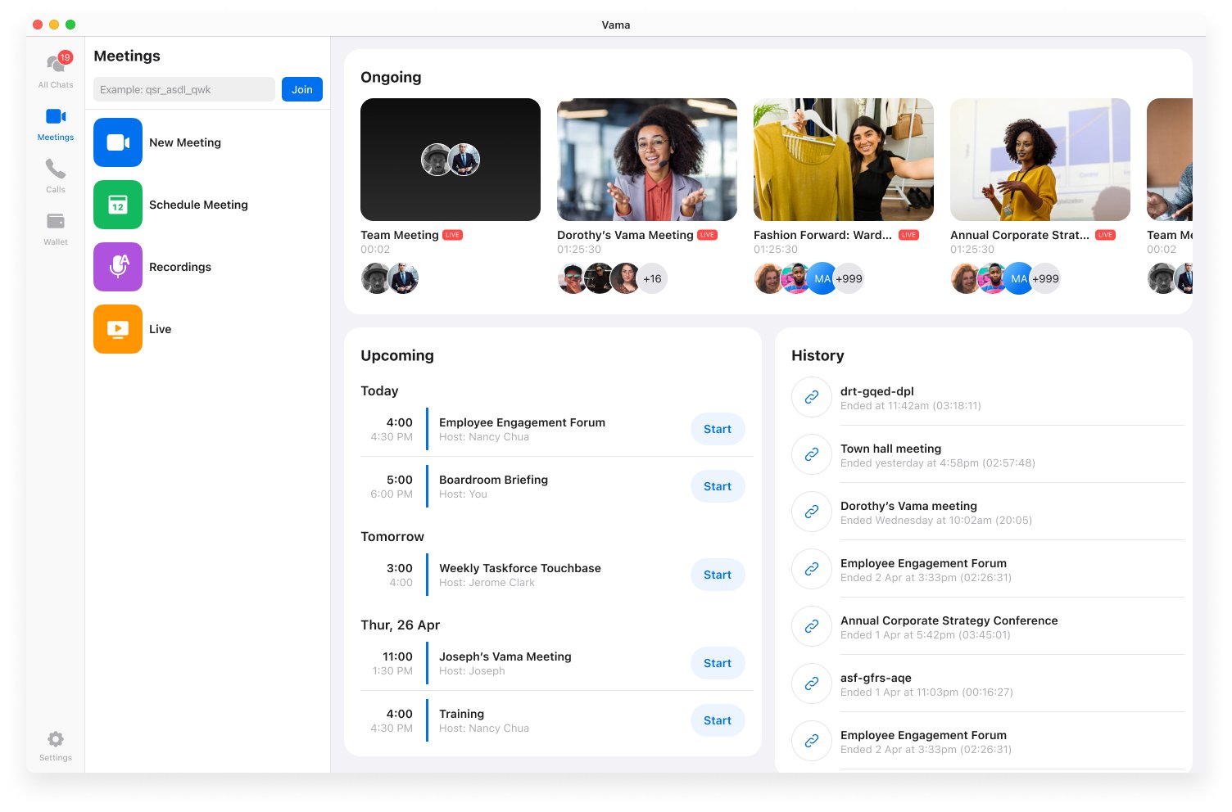Click link icon beside Town hall meeting
This screenshot has height=812, width=1232.
[x=812, y=454]
